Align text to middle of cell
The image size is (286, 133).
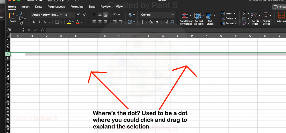[100, 15]
